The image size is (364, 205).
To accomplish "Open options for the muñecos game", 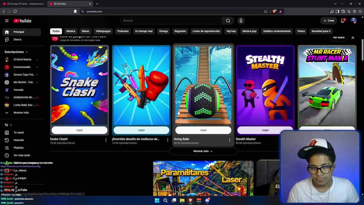I will [x=167, y=140].
